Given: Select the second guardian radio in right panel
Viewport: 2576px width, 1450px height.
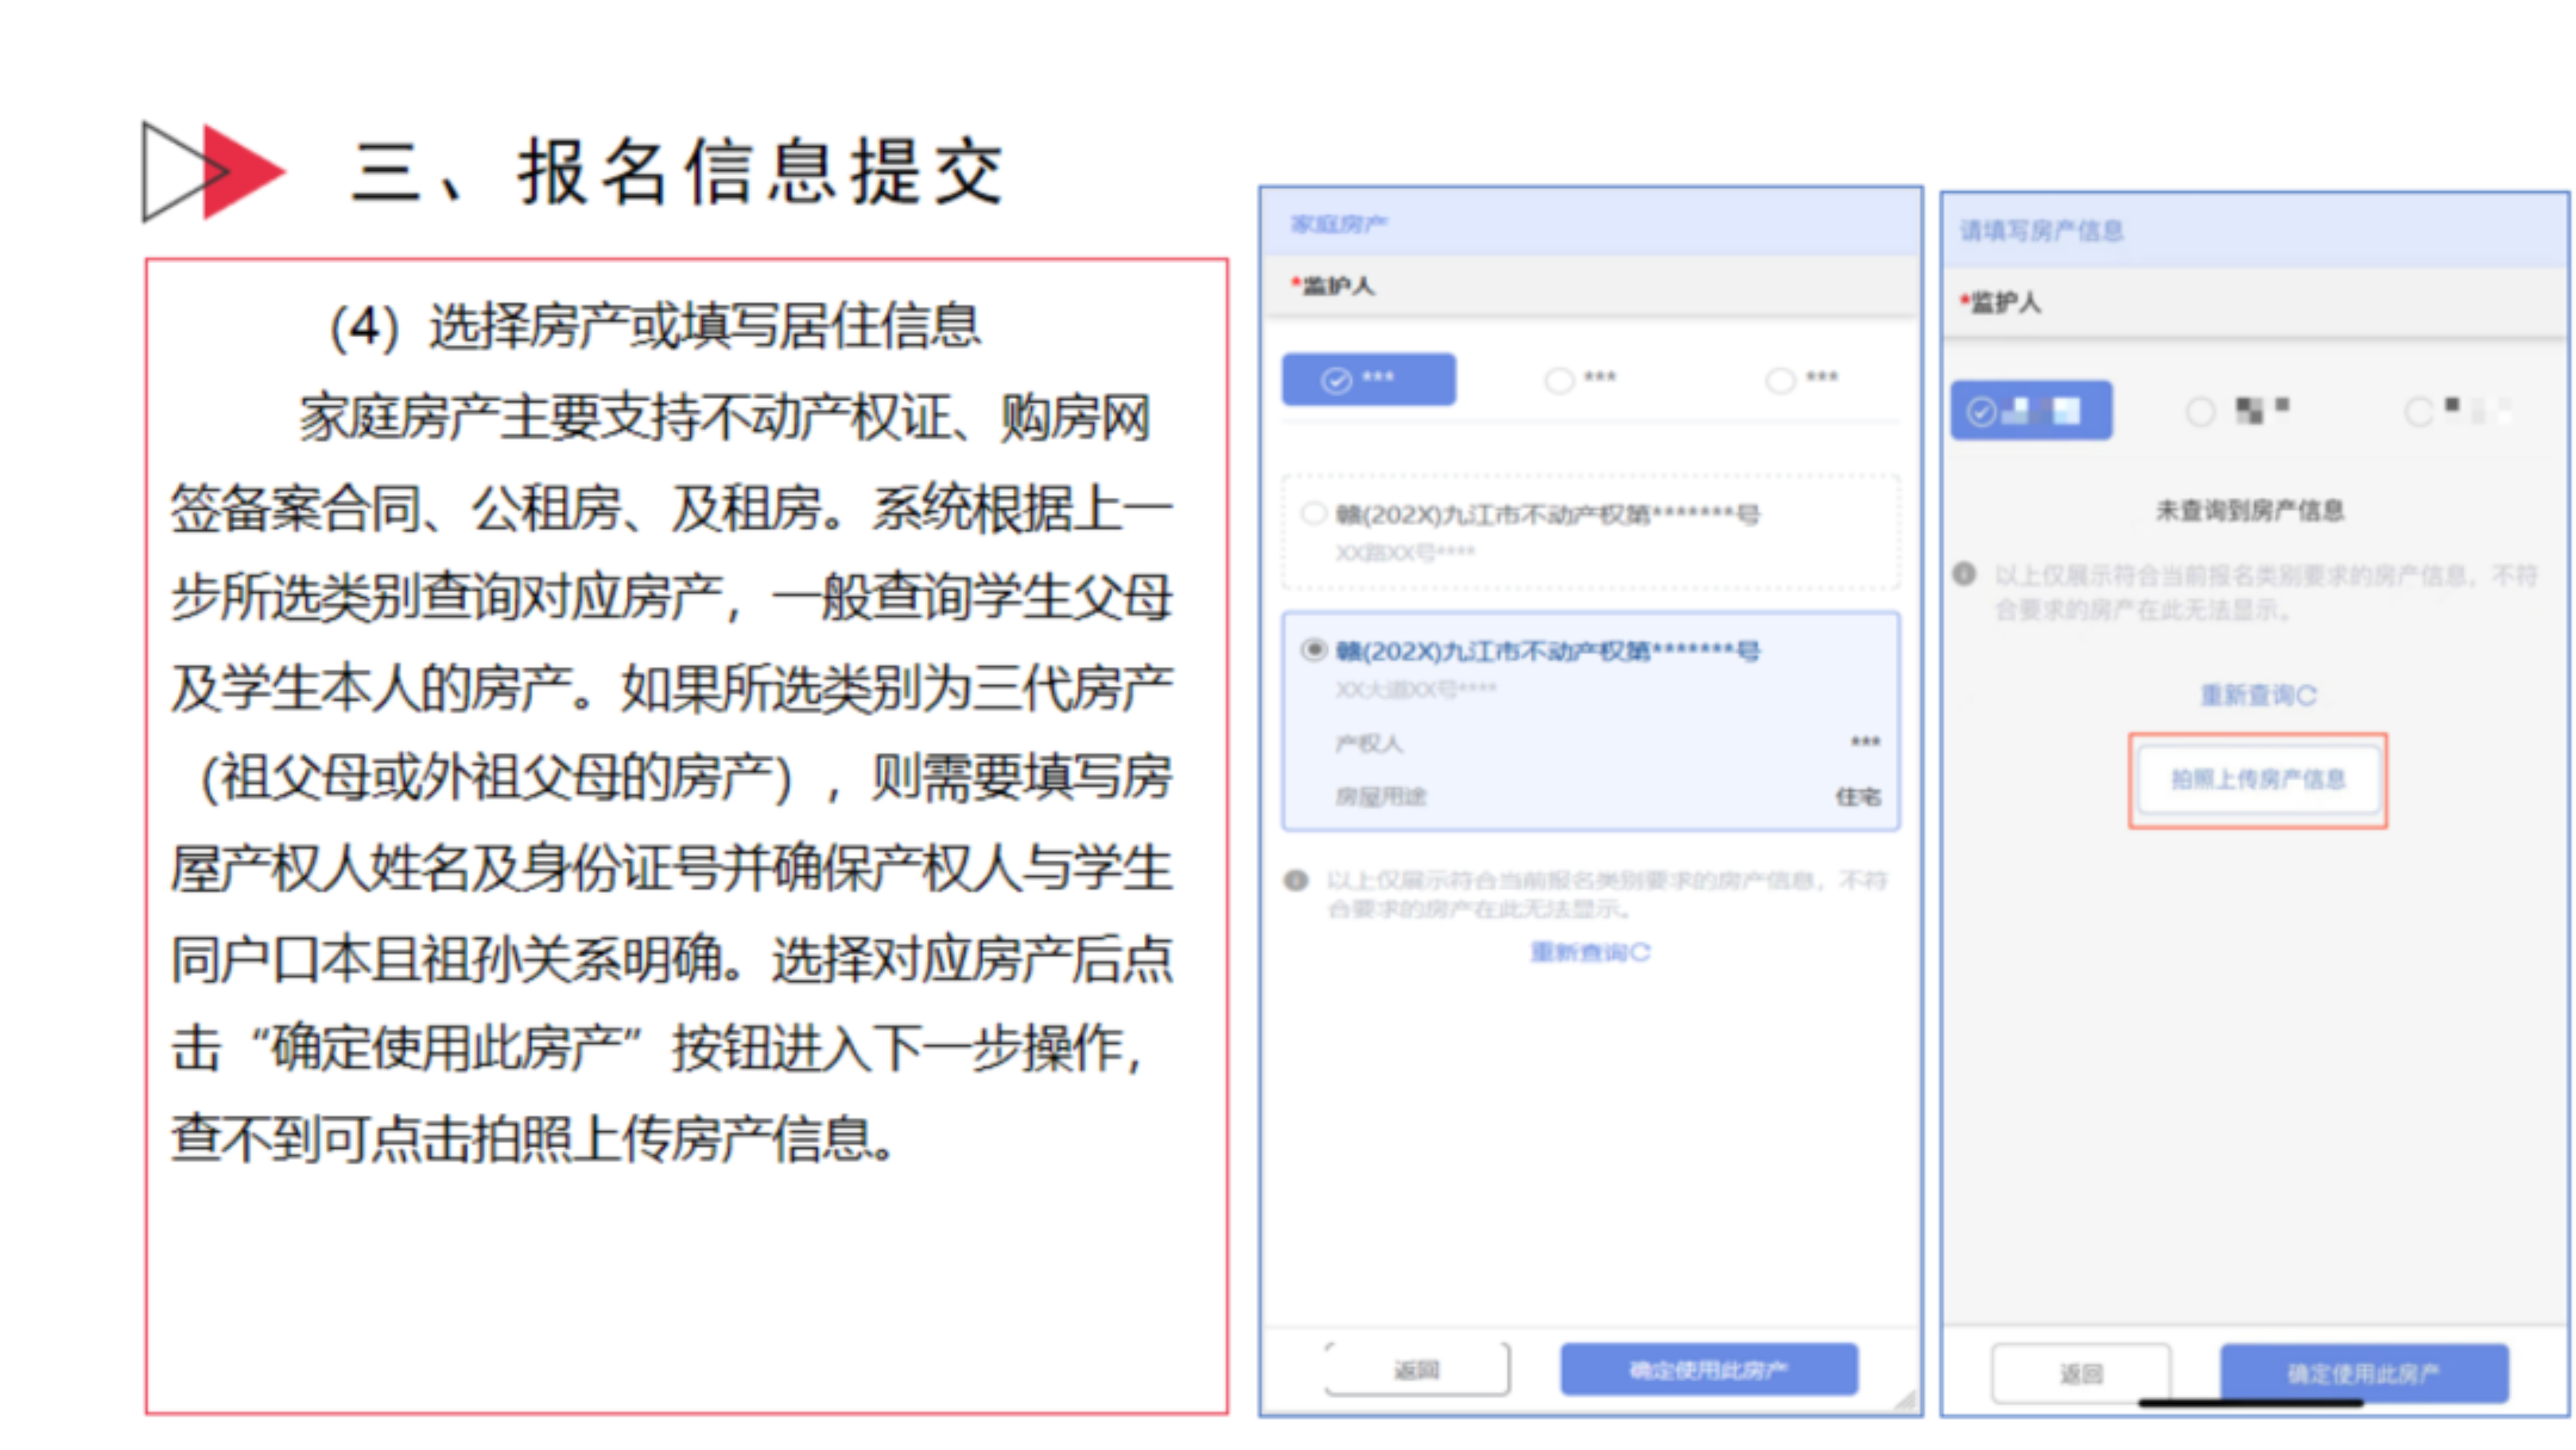Looking at the screenshot, I should [x=2200, y=411].
